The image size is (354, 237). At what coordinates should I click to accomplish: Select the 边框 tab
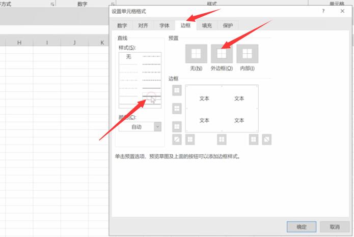click(185, 25)
